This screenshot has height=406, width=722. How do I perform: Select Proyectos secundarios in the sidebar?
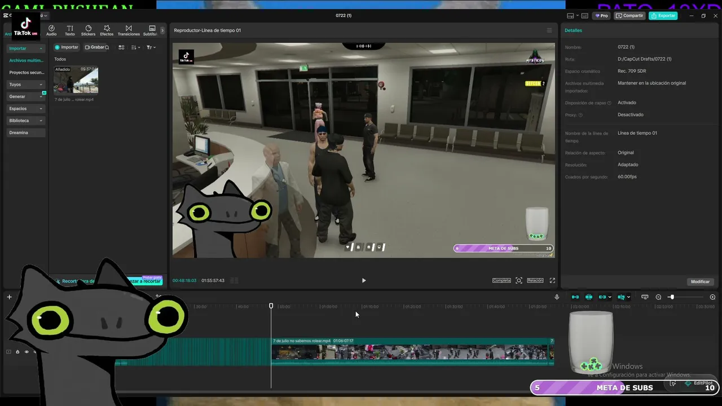(26, 72)
